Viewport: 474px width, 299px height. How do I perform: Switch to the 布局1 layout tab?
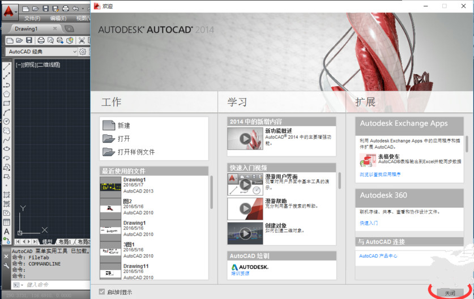click(65, 242)
